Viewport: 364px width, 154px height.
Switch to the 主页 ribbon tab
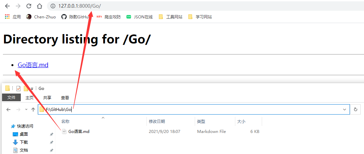29,98
